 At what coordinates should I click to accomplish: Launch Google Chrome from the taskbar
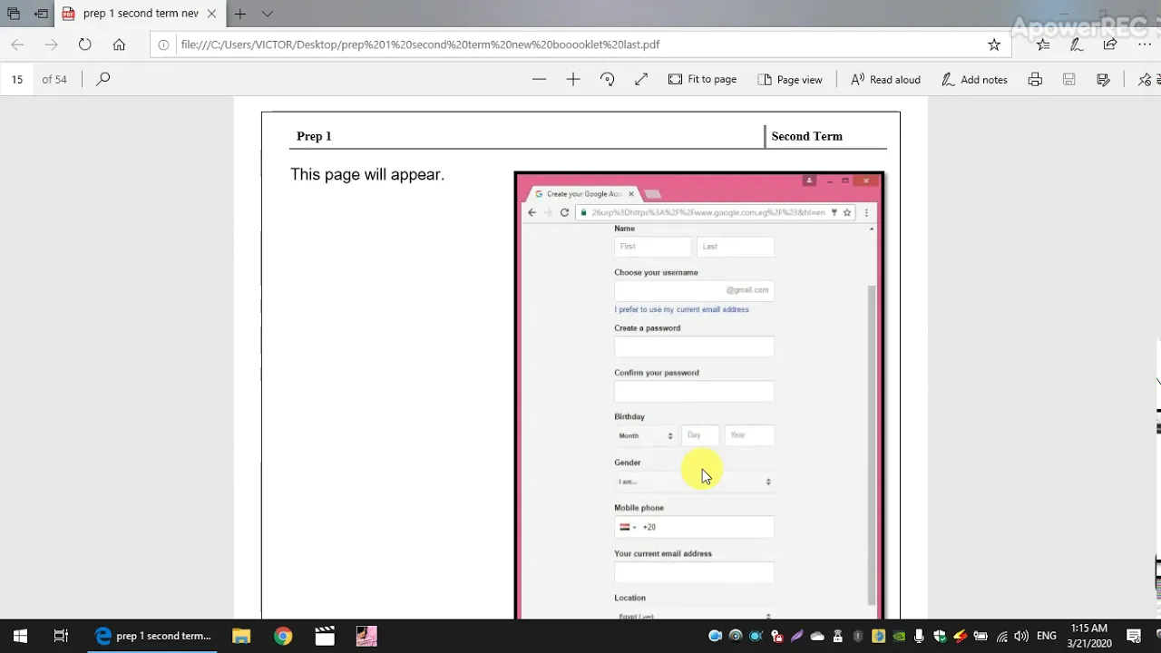[x=283, y=636]
